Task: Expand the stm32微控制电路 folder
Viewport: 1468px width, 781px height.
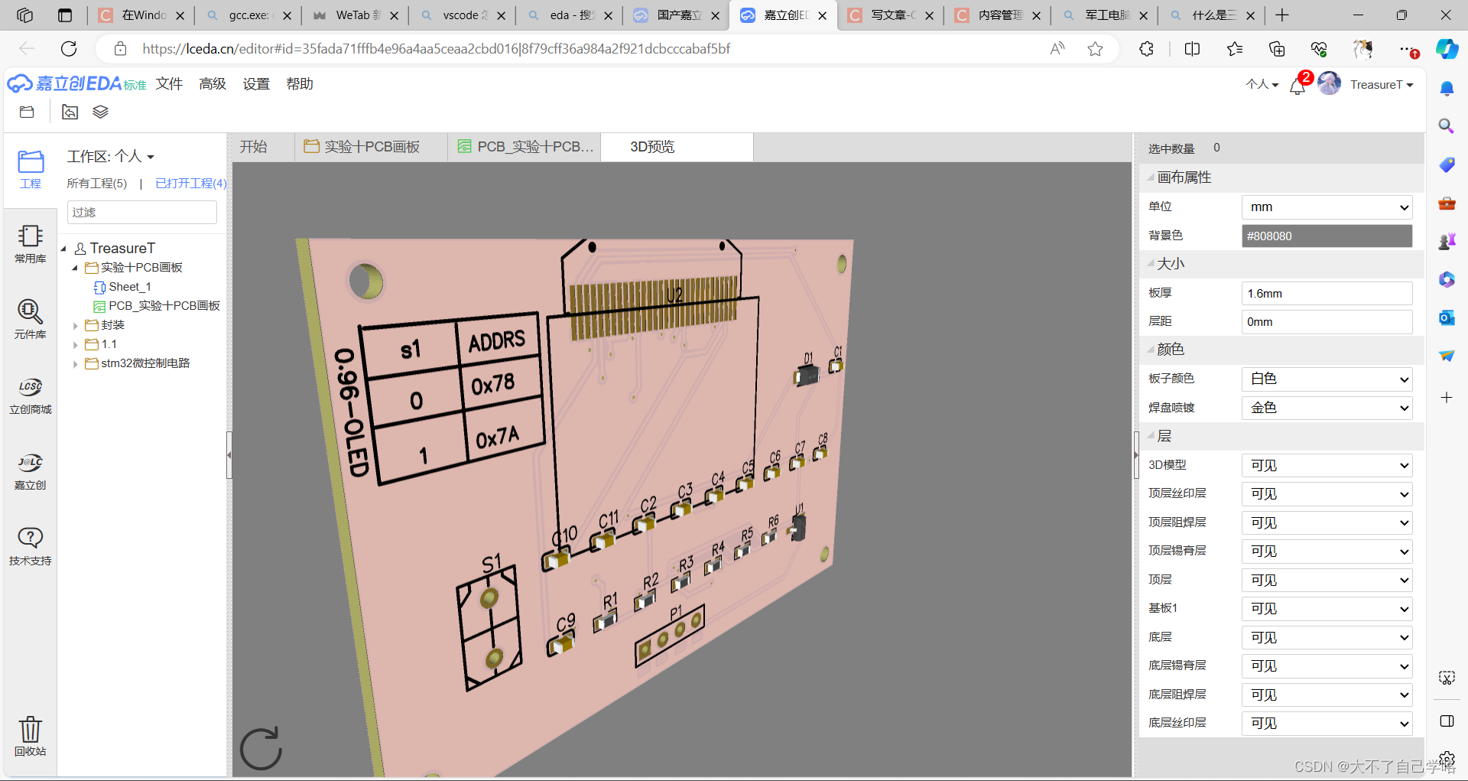Action: click(75, 364)
